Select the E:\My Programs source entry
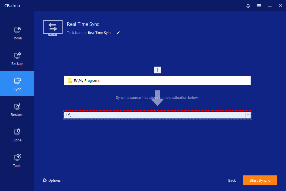The image size is (286, 191). click(157, 81)
